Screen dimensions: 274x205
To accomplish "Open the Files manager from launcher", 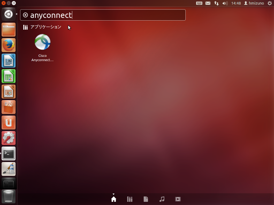I will coord(9,30).
